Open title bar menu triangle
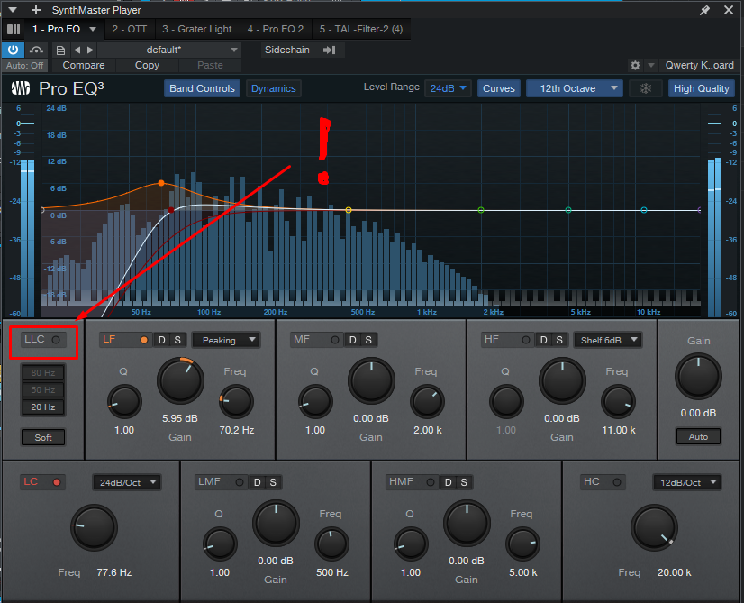The image size is (744, 603). 13,10
